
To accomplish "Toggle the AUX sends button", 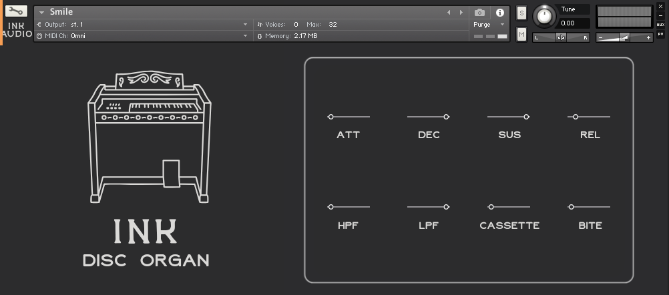I will tap(660, 24).
